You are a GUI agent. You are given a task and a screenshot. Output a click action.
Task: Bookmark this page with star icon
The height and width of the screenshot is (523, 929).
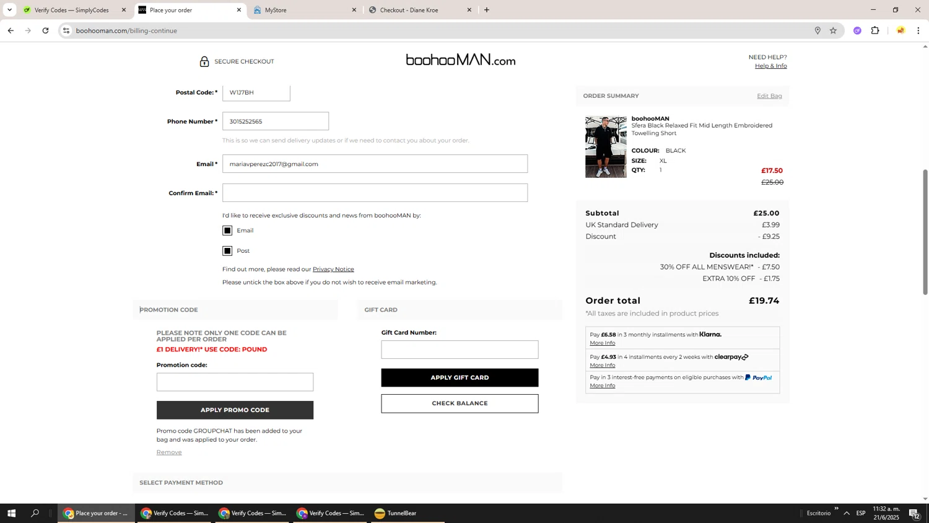[834, 30]
